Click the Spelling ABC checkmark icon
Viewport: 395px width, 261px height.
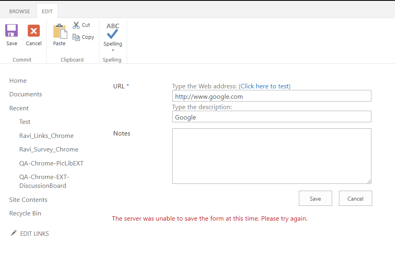(x=113, y=31)
